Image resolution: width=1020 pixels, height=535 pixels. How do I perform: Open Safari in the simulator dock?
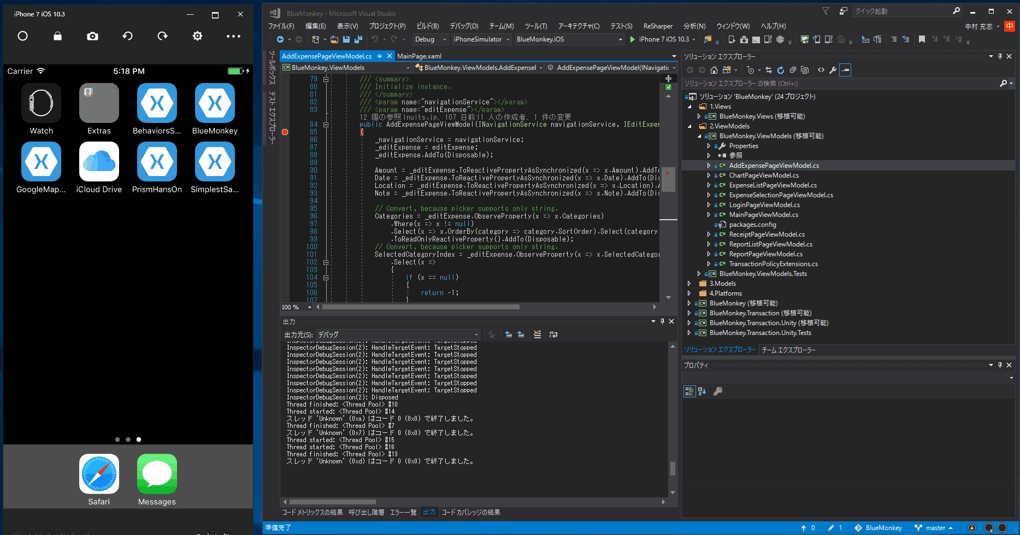click(99, 474)
